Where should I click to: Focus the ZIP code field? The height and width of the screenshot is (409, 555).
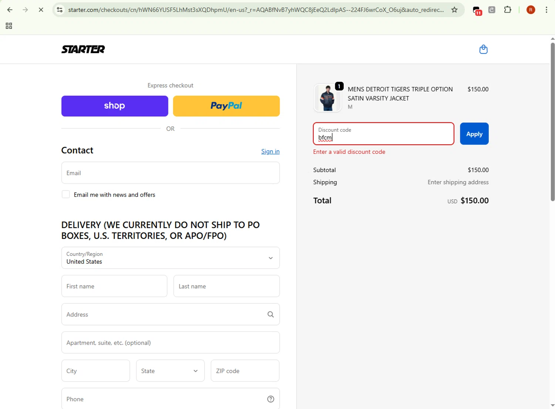pos(245,371)
